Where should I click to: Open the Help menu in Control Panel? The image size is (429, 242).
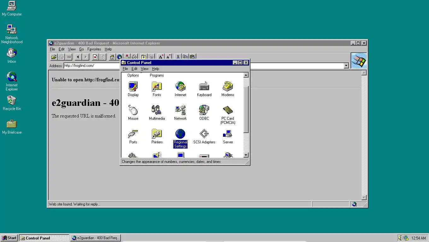[x=156, y=69]
